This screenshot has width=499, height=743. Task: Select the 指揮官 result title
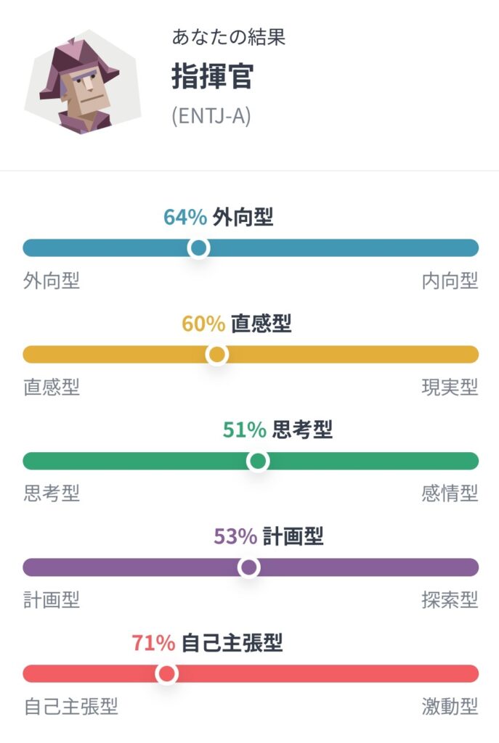point(213,75)
